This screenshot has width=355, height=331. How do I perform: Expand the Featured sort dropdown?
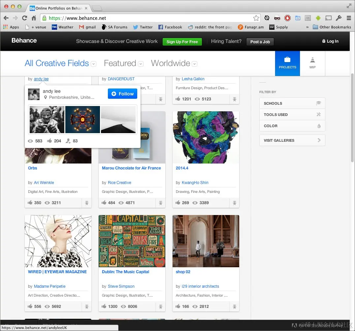pos(141,64)
